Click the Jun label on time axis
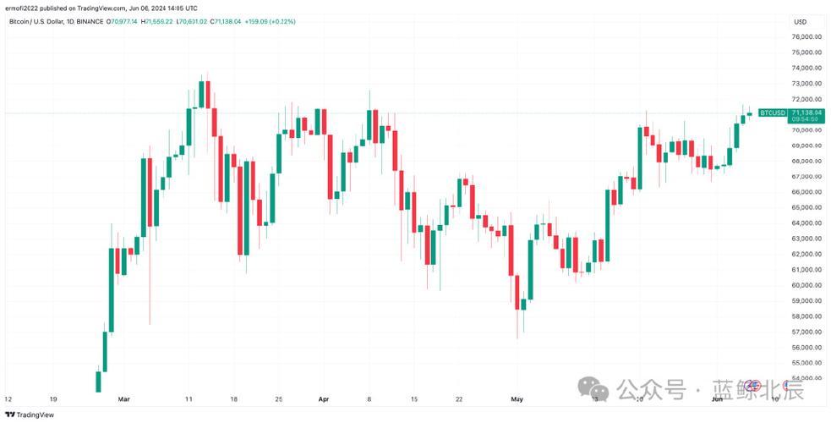The width and height of the screenshot is (831, 423). tap(716, 397)
